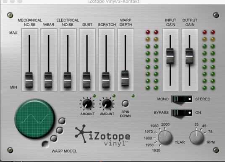Click the red input clip LED, left channel
Image resolution: width=225 pixels, height=162 pixels.
148,32
